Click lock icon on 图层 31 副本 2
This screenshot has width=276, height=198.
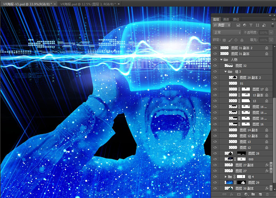[x=267, y=48]
